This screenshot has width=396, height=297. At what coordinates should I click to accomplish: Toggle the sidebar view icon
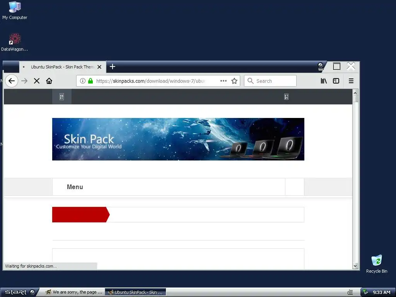pos(336,81)
